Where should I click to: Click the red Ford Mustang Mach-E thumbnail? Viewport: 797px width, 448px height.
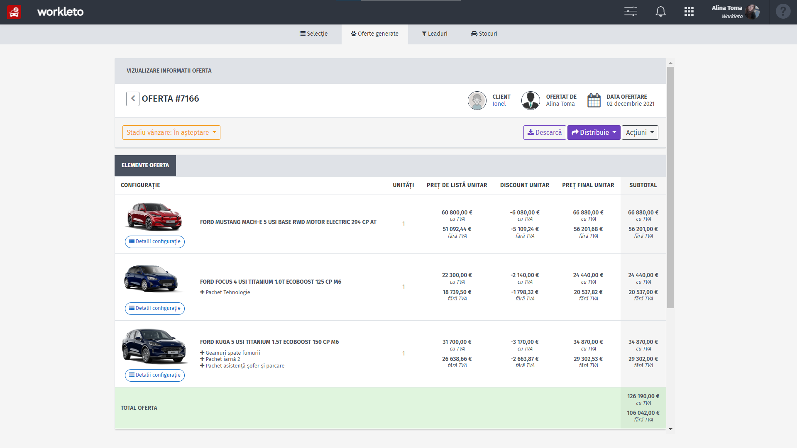pos(154,216)
